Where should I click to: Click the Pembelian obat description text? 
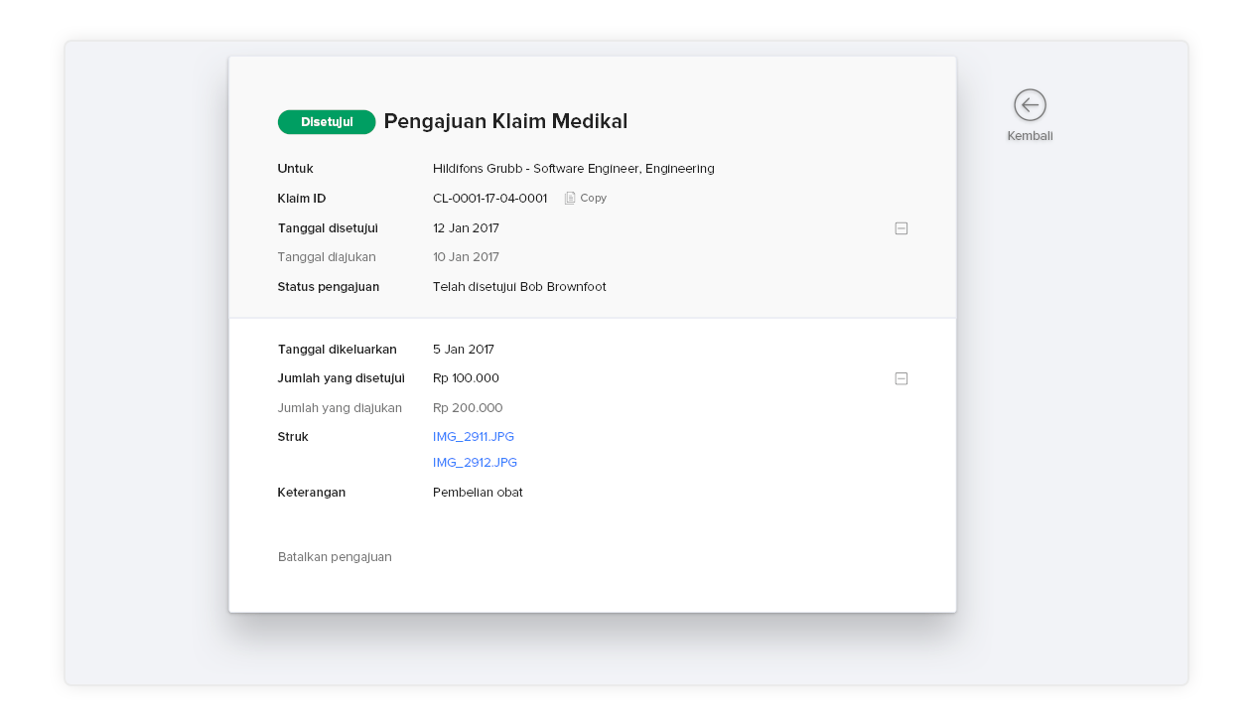(x=478, y=493)
